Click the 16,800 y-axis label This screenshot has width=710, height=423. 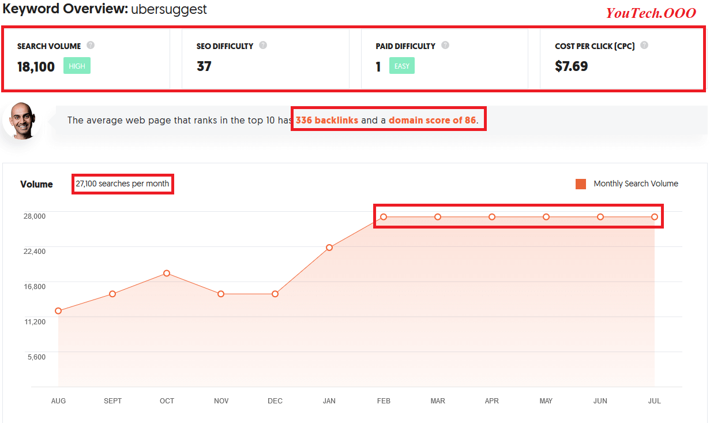point(34,286)
